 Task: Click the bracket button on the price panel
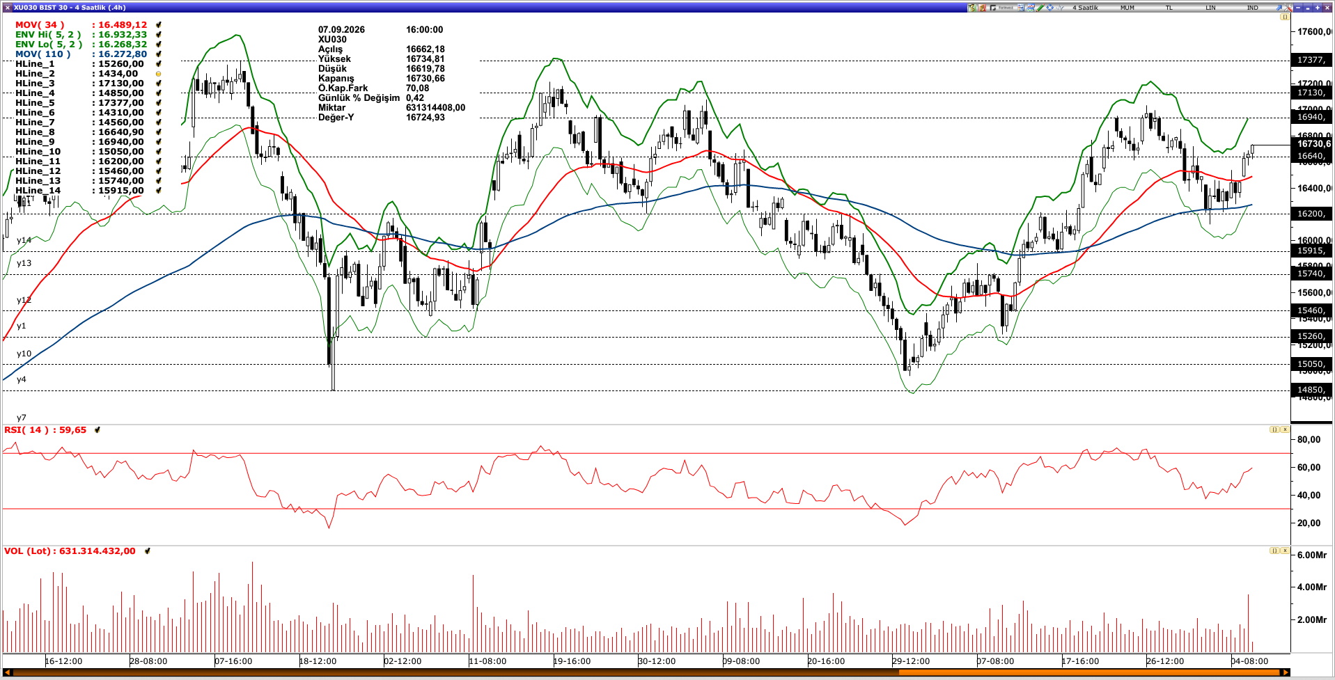[1285, 17]
